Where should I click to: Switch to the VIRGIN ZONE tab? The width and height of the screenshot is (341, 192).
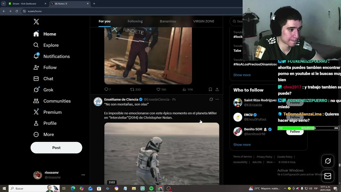(204, 21)
